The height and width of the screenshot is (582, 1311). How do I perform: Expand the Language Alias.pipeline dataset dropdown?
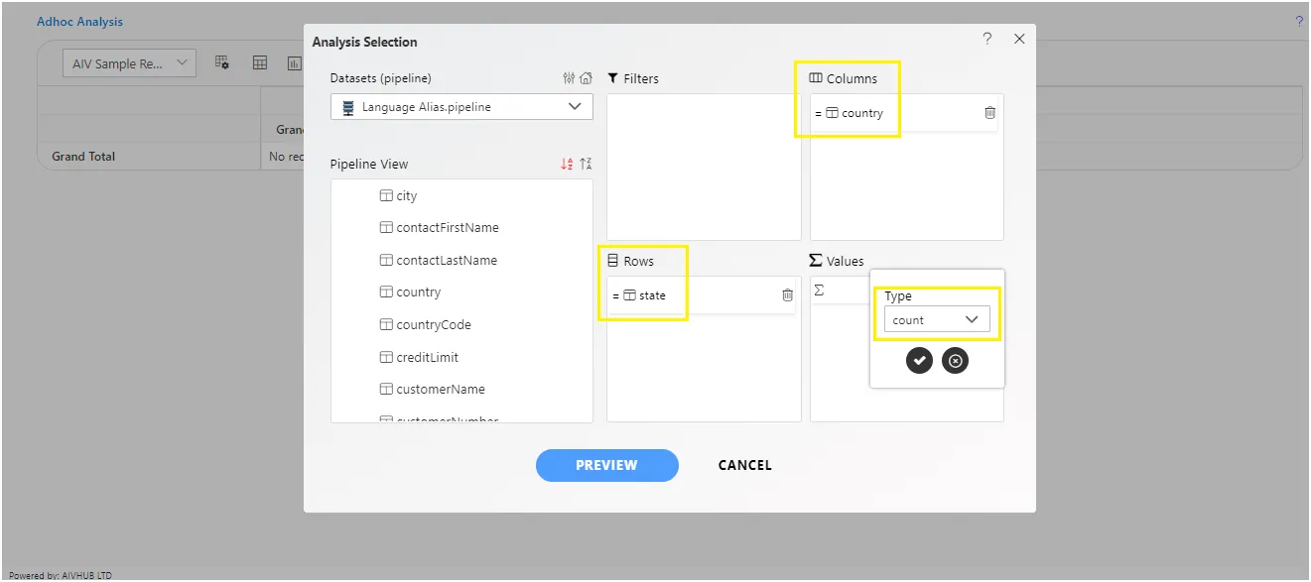[x=461, y=107]
